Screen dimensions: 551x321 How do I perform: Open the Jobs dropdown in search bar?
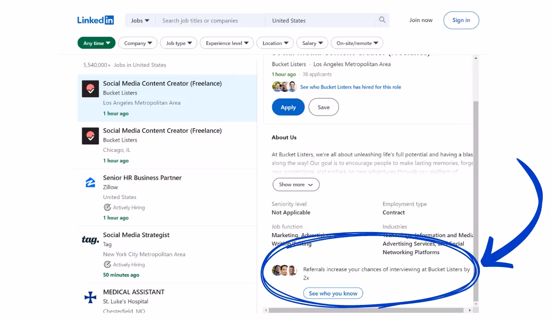coord(140,21)
